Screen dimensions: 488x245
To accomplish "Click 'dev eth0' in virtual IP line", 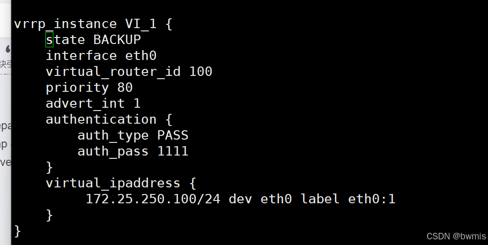I will tap(260, 199).
